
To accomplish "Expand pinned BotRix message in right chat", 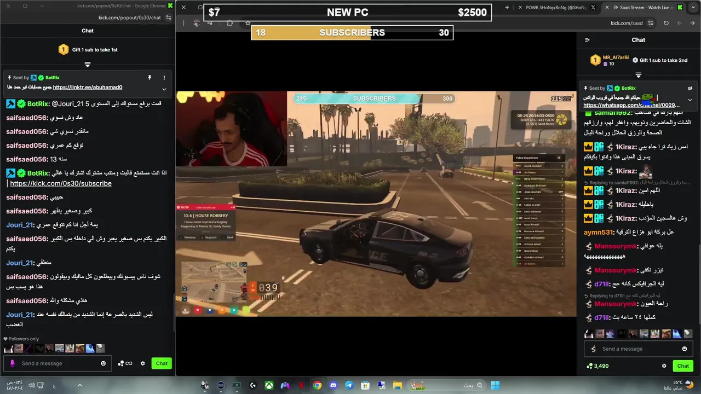I will pos(690,100).
